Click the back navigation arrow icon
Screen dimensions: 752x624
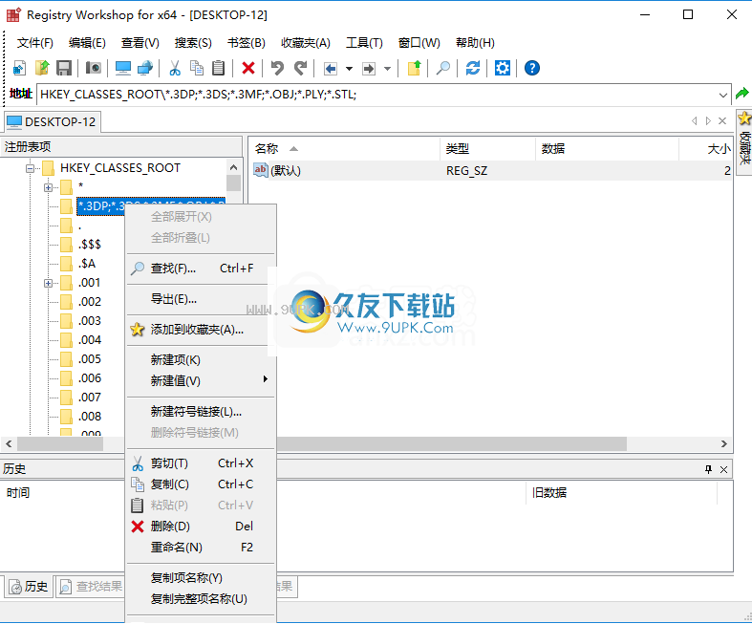(331, 69)
